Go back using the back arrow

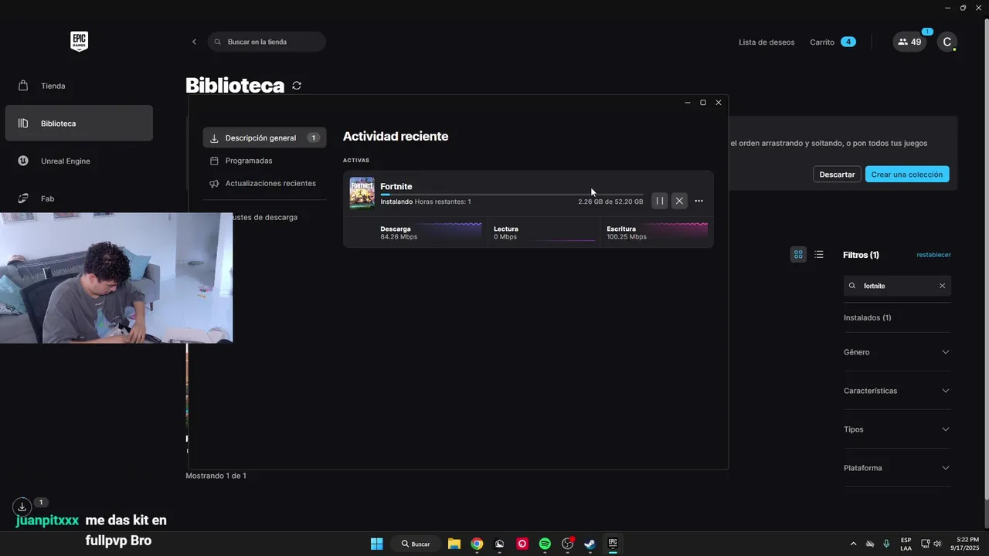pos(194,42)
